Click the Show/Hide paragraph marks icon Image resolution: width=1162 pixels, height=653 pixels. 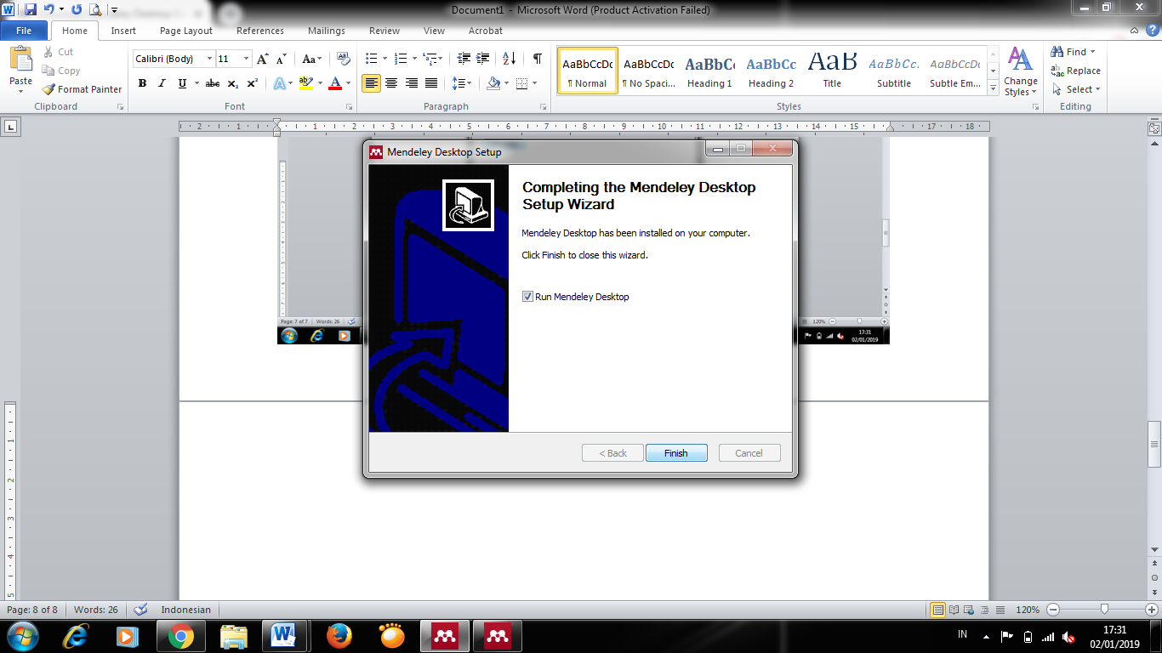pos(537,59)
